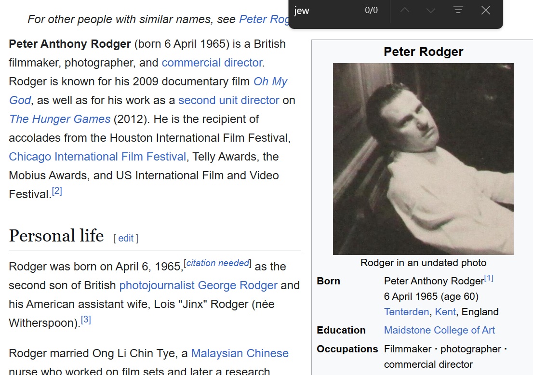Screen dimensions: 533x375
Task: Jump to infobox reference [1]
Action: click(x=489, y=278)
